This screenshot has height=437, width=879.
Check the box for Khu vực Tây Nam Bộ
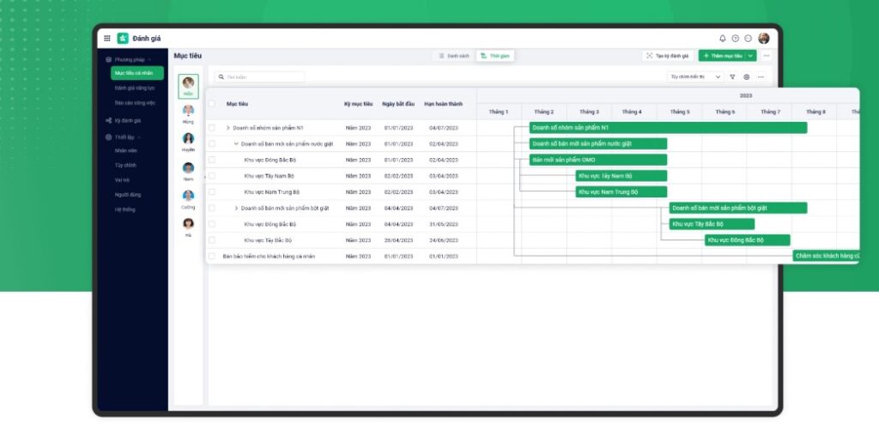click(212, 176)
